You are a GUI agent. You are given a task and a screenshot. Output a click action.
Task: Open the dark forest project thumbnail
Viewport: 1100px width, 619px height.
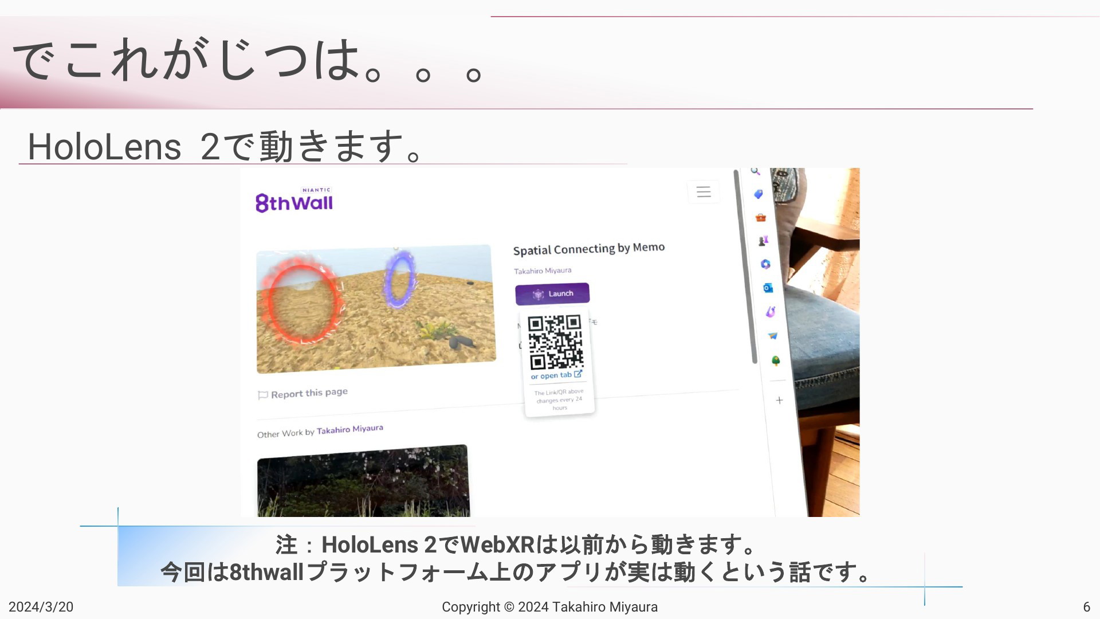click(x=363, y=481)
